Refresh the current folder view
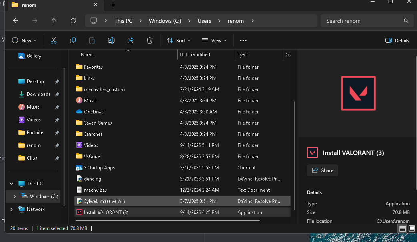The width and height of the screenshot is (417, 242). (73, 21)
